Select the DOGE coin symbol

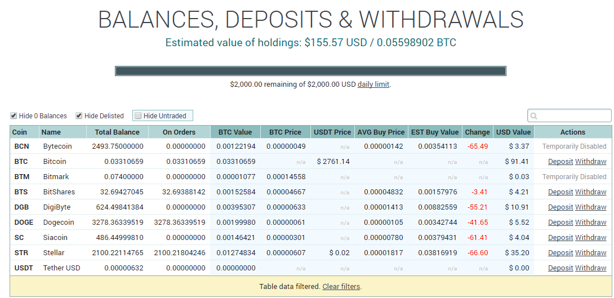coord(24,222)
